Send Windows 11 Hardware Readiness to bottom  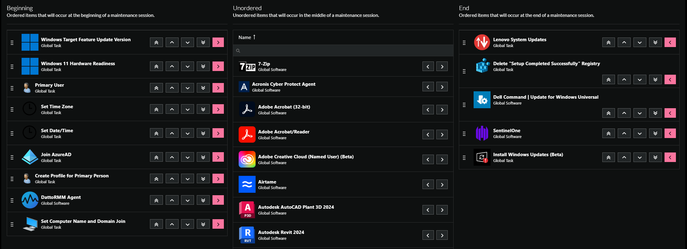[203, 66]
